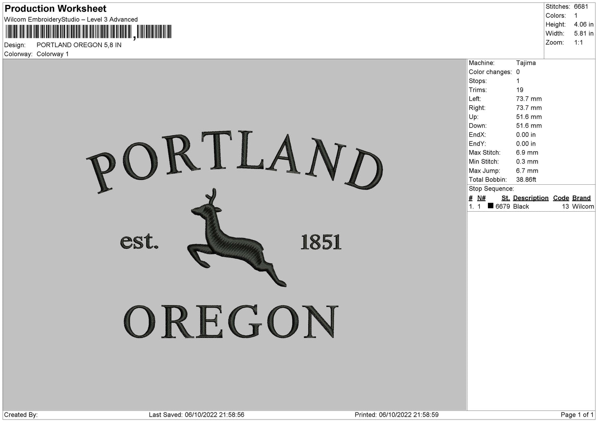
Task: Select the EndX value '0.00 in'
Action: pos(526,135)
